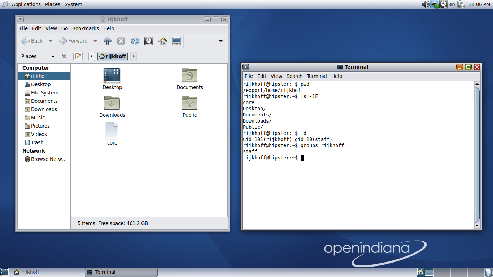Open the Trash icon in the bottom panel
Screen dimensions: 493x277
pos(488,272)
